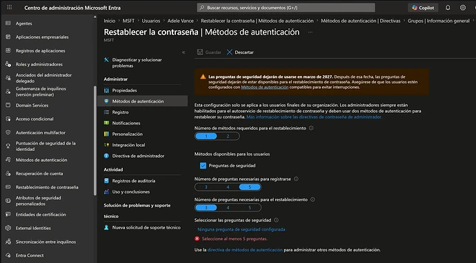The image size is (476, 263).
Task: Open the app launcher waffle icon
Action: point(10,8)
